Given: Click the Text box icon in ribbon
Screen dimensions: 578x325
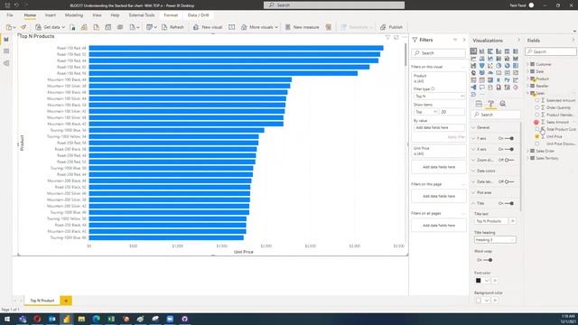Looking at the screenshot, I should click(231, 27).
